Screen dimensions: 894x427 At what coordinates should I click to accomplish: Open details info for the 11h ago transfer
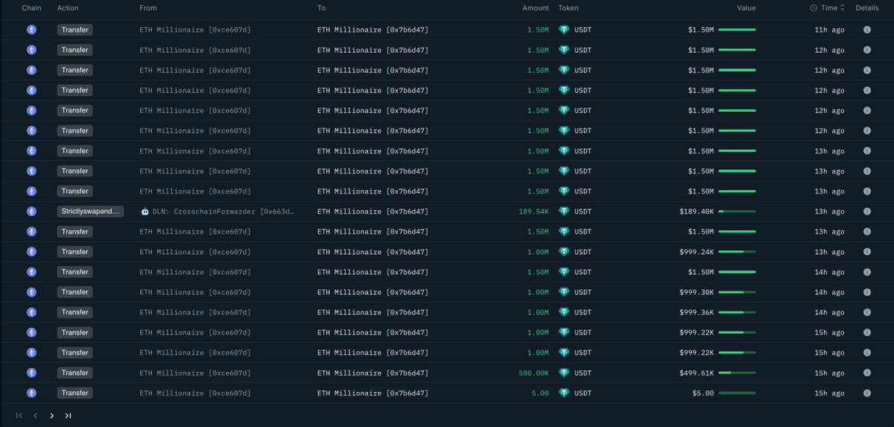tap(866, 30)
